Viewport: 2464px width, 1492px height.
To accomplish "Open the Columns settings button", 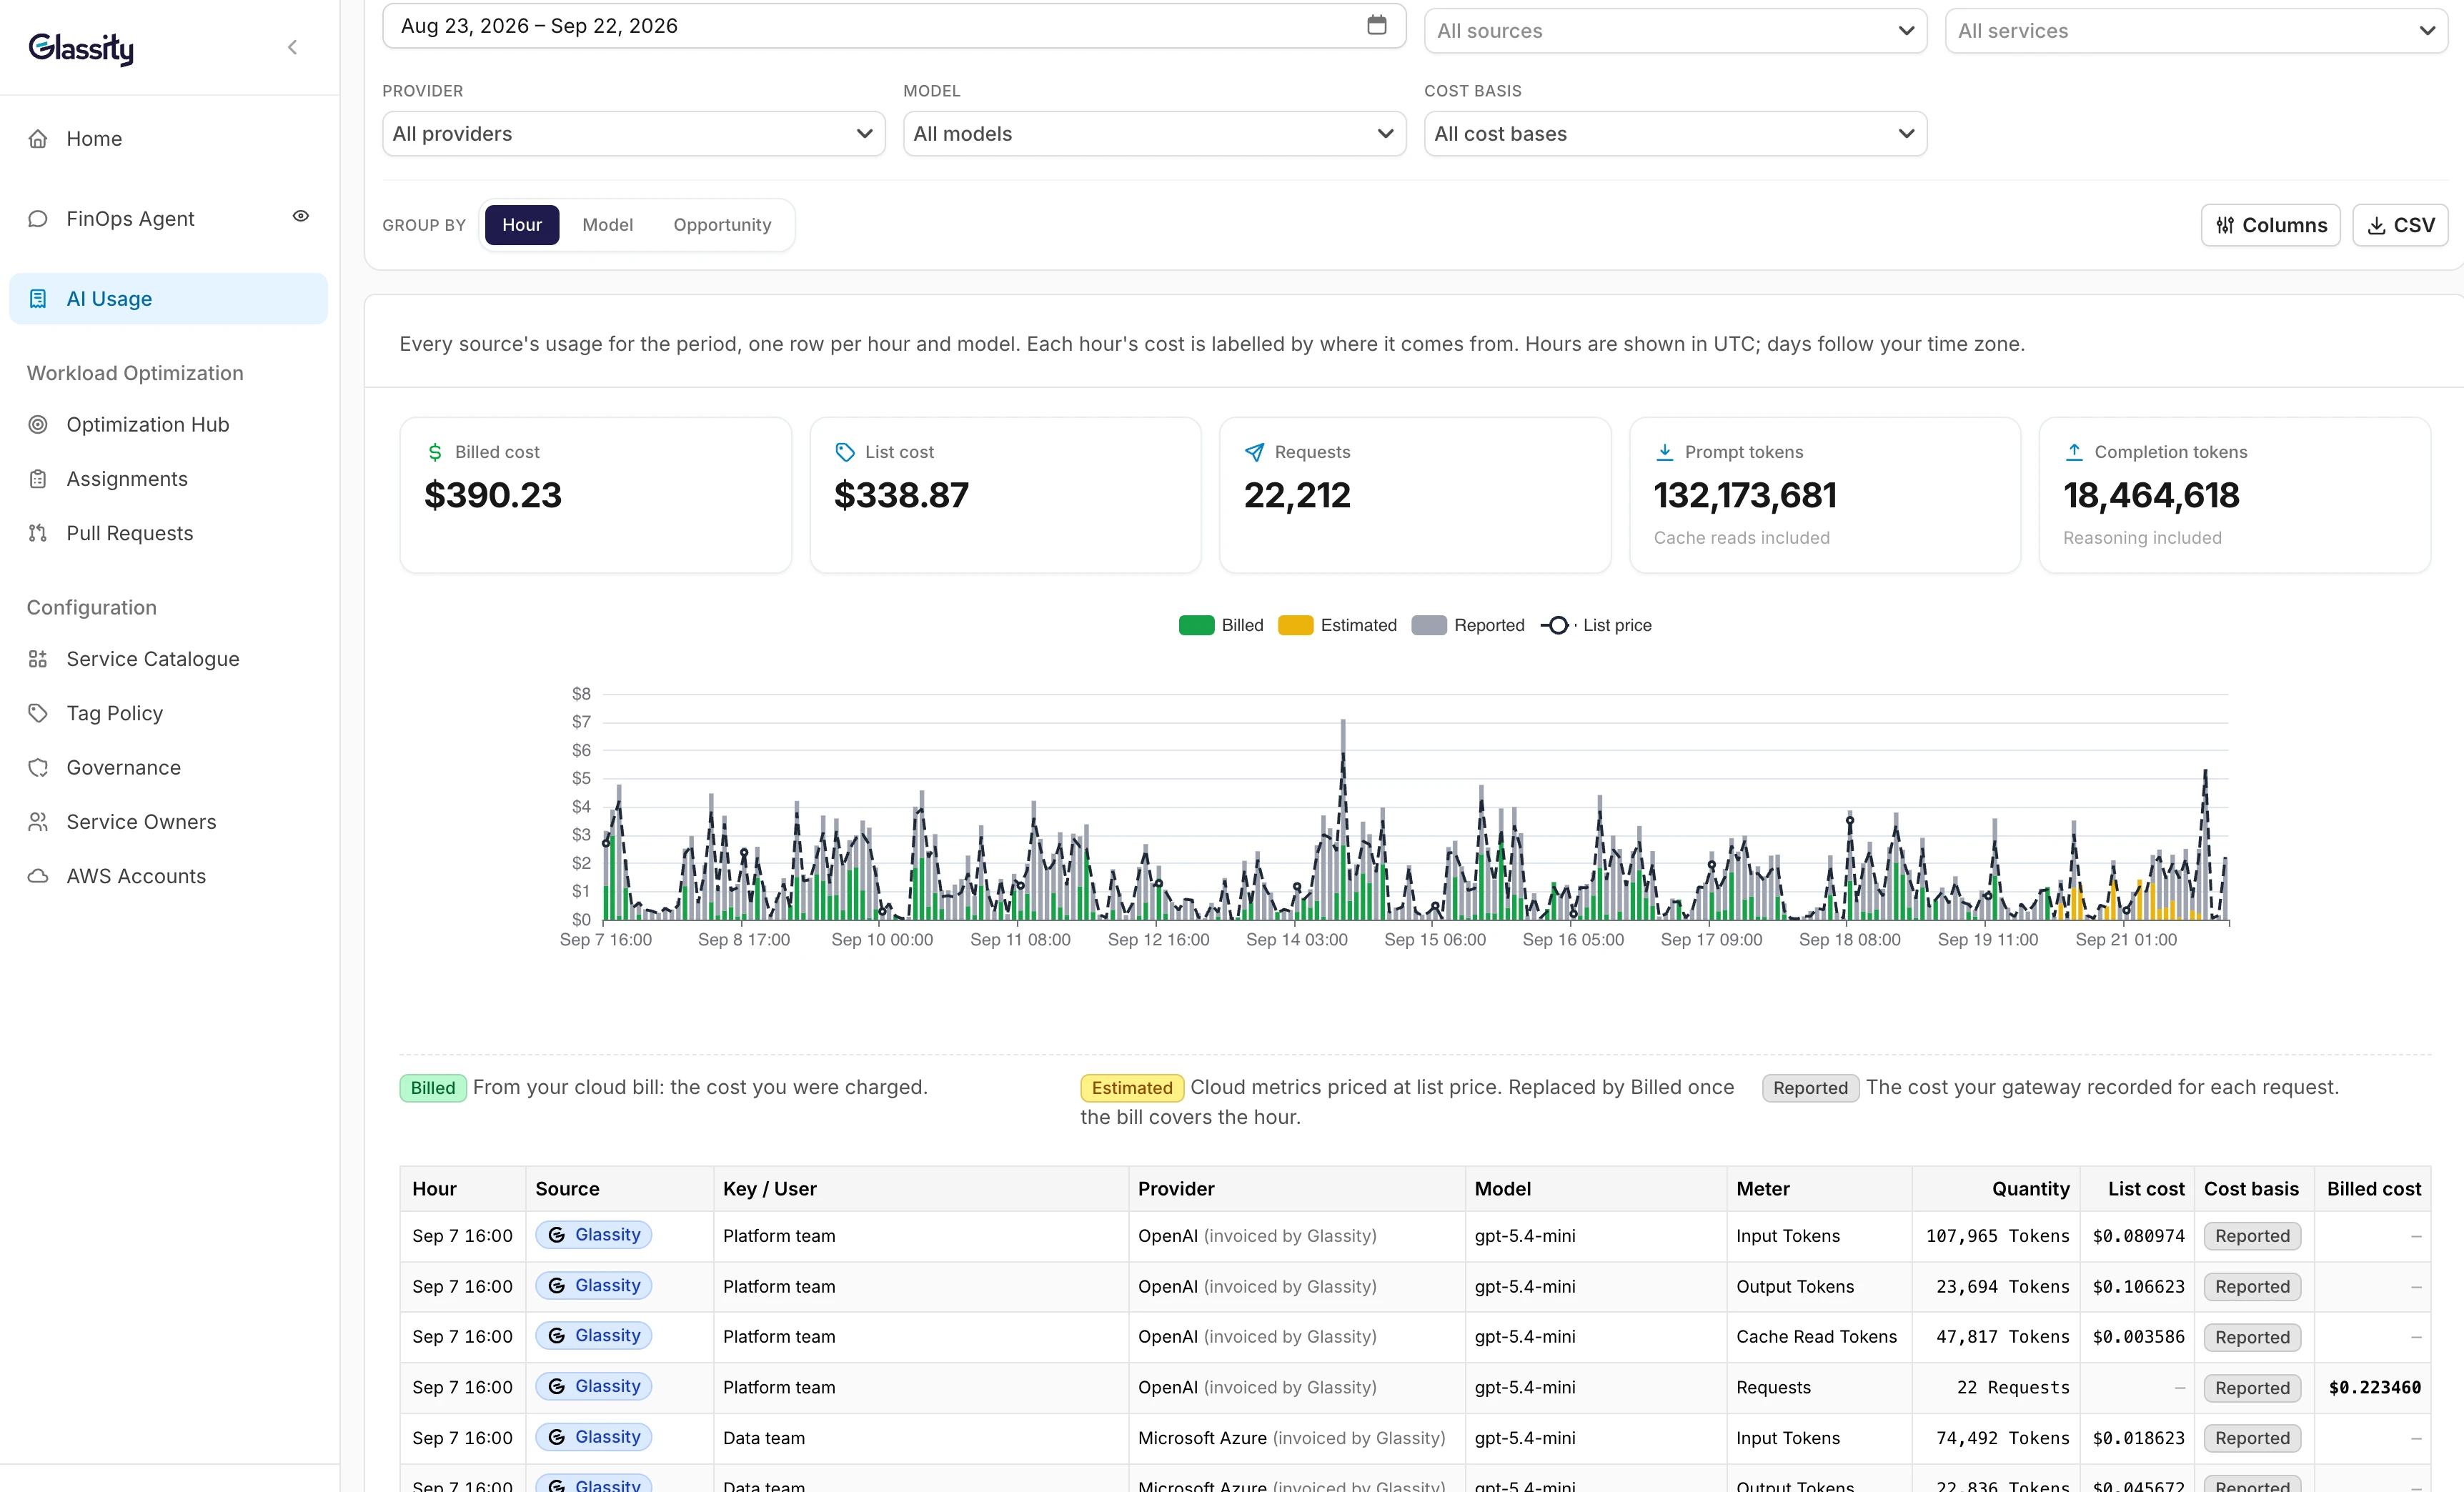I will pyautogui.click(x=2270, y=225).
